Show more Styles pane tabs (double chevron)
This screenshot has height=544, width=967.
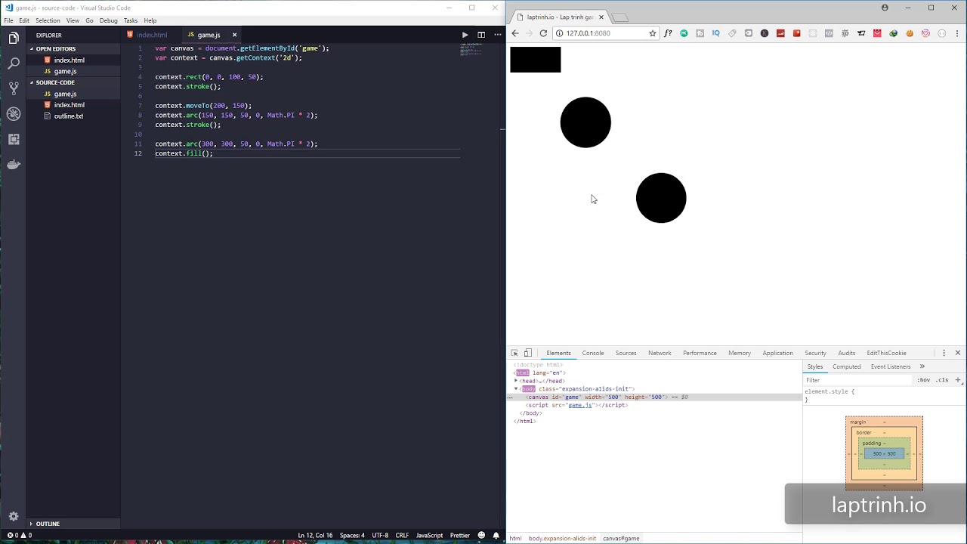pos(922,366)
